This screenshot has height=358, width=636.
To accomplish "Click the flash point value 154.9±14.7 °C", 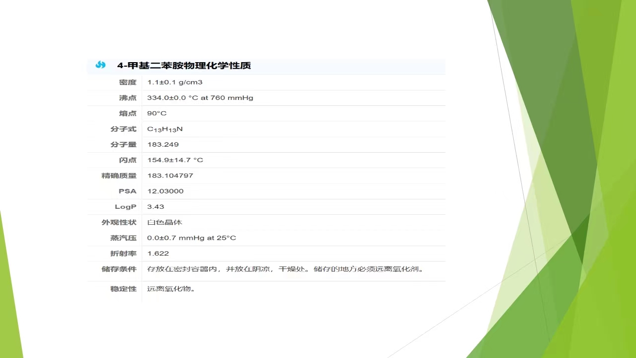I will click(175, 160).
